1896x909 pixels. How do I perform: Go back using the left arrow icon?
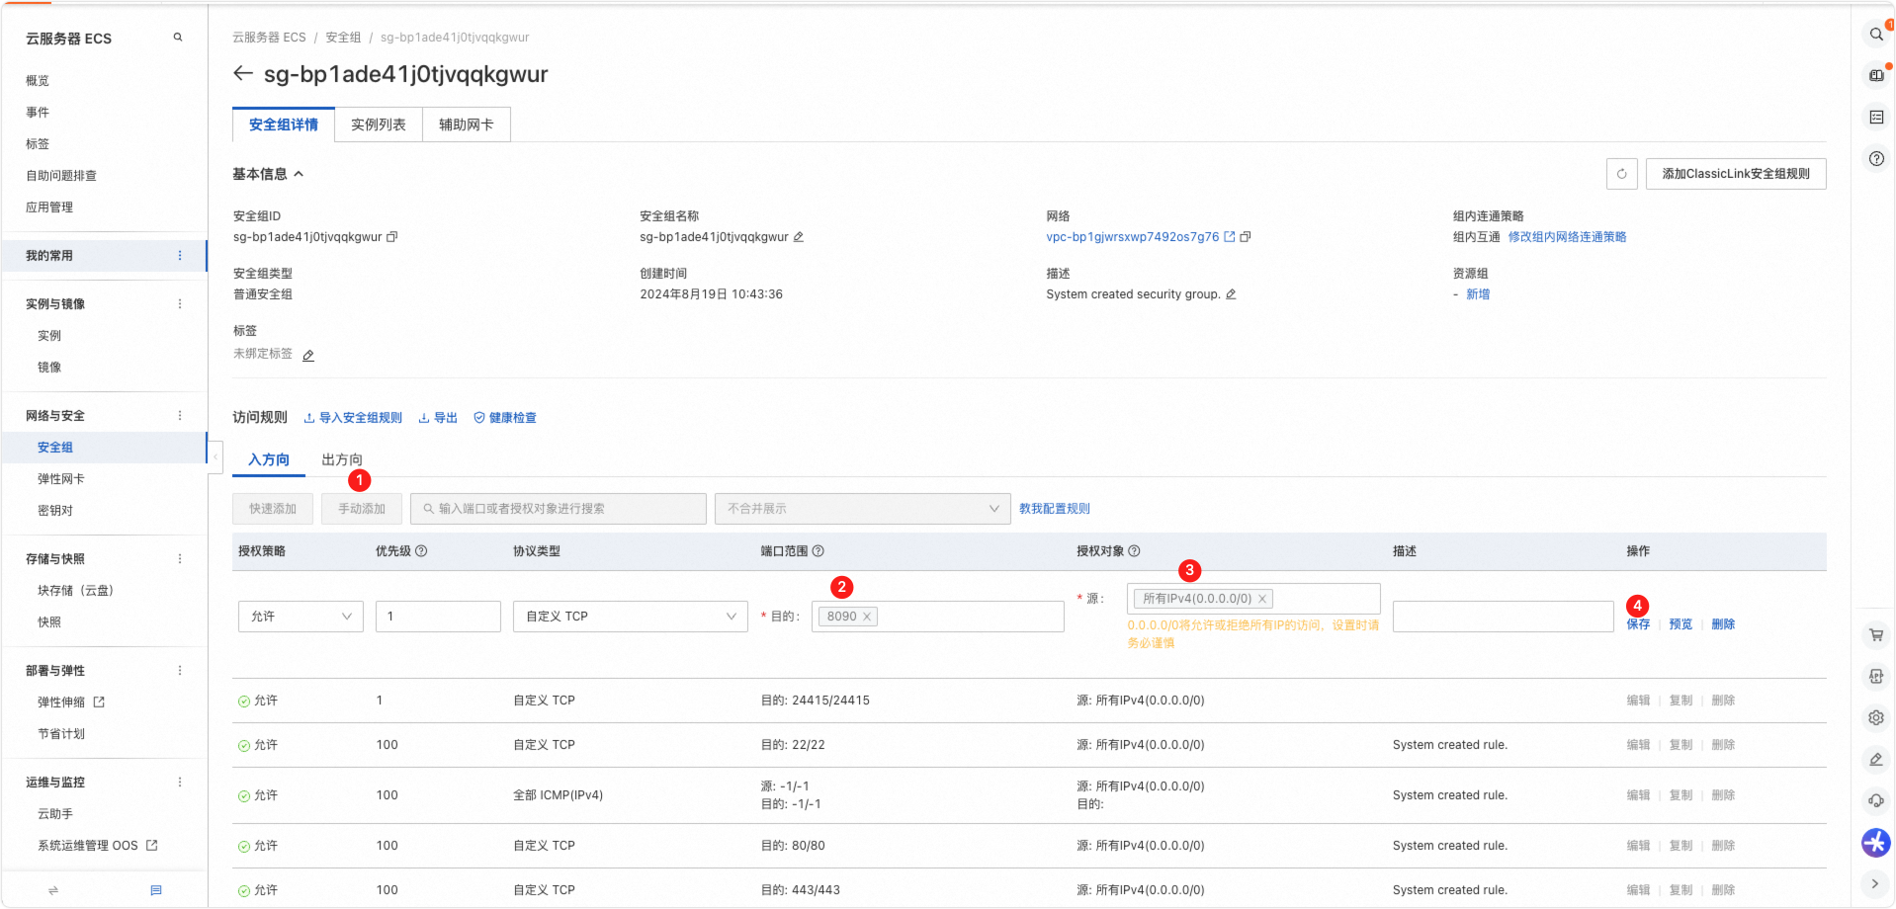point(243,73)
